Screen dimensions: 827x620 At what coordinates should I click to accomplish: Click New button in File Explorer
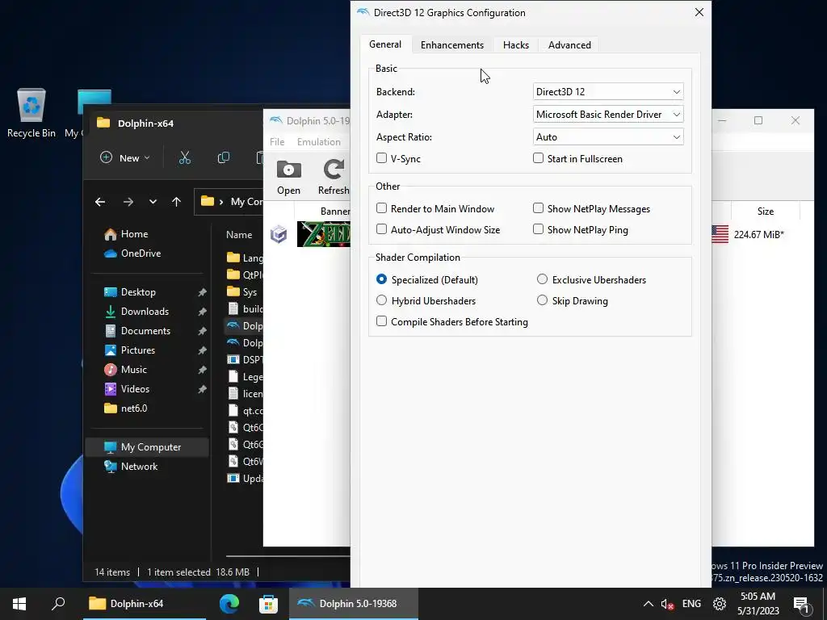[x=125, y=157]
